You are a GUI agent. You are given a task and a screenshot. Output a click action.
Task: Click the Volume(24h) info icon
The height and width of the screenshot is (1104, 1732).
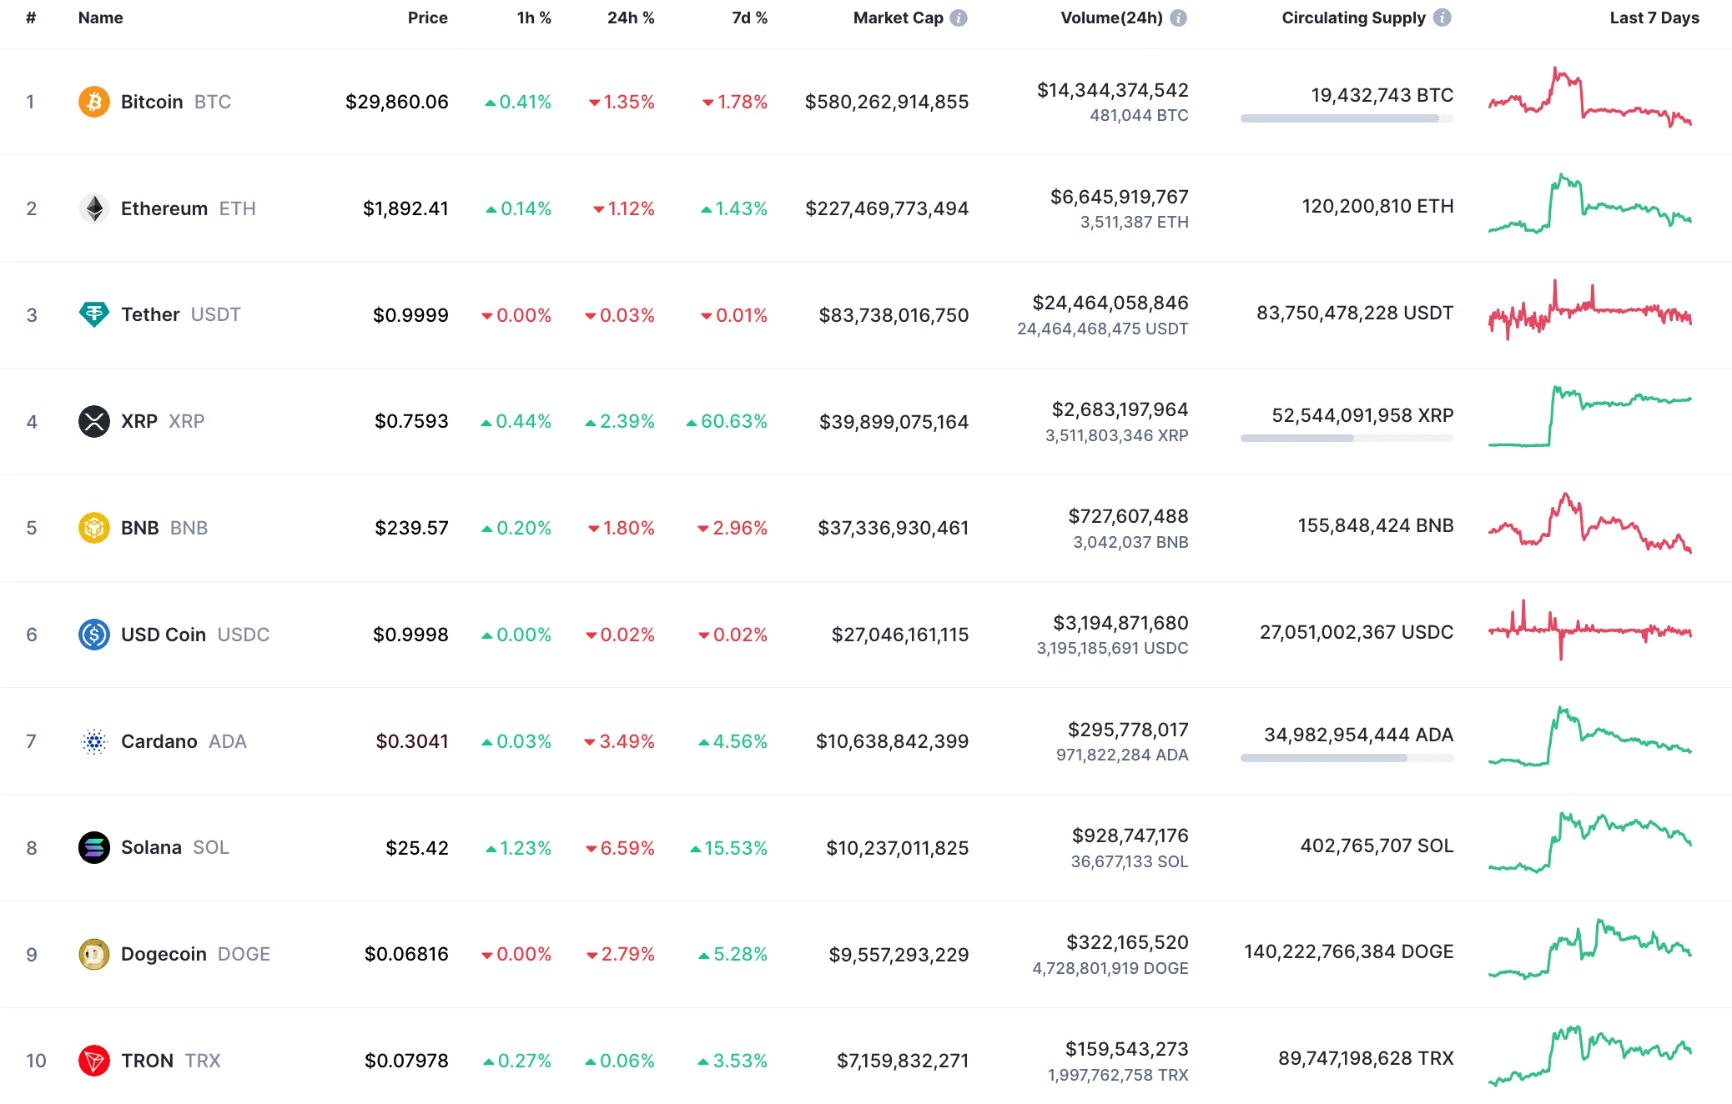click(x=1179, y=17)
